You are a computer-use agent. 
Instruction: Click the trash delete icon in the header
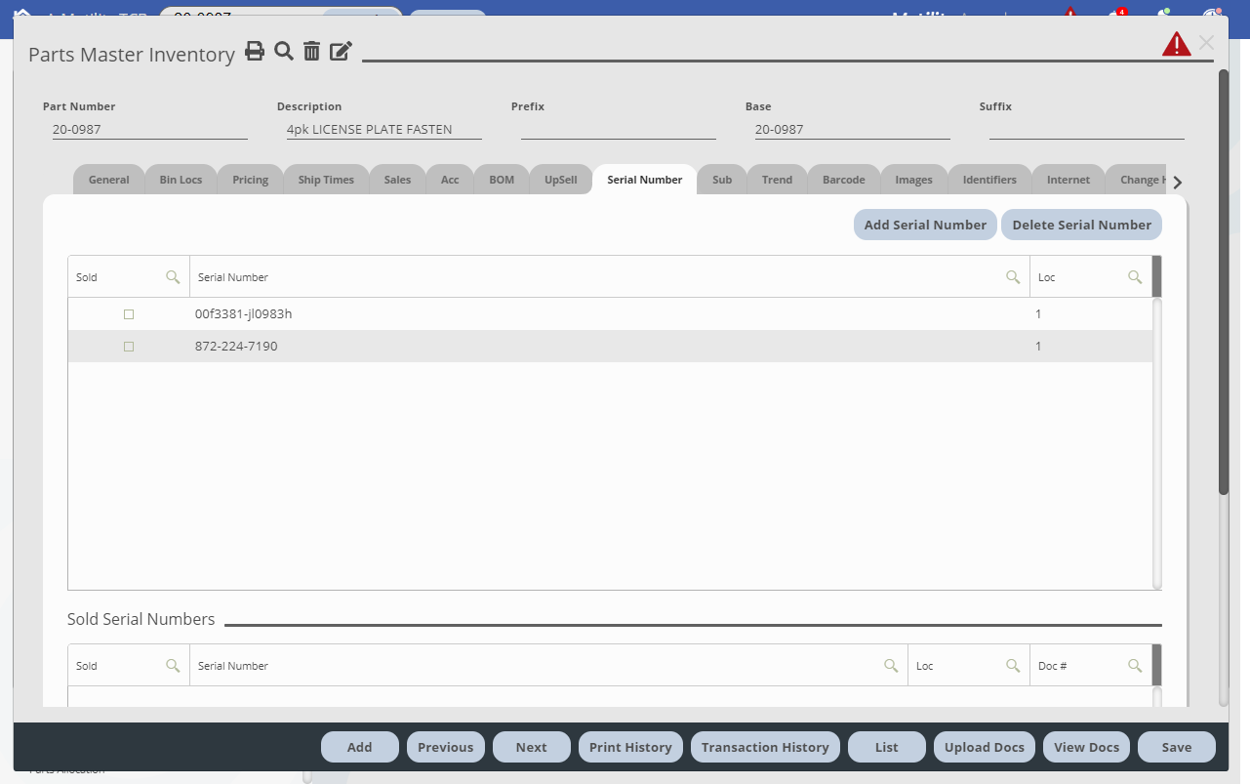pos(311,51)
